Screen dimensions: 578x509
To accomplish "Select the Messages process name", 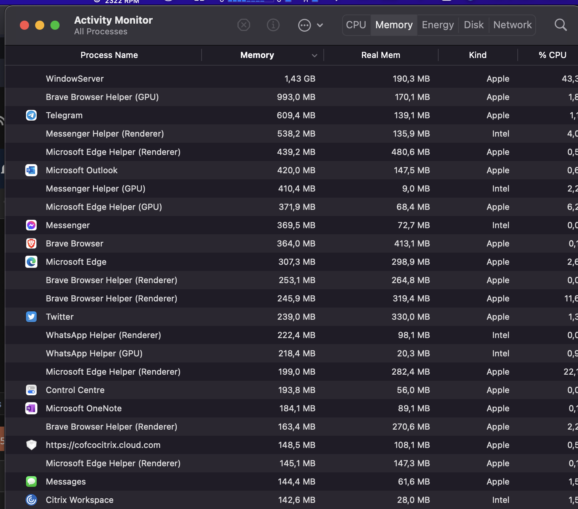I will [66, 482].
